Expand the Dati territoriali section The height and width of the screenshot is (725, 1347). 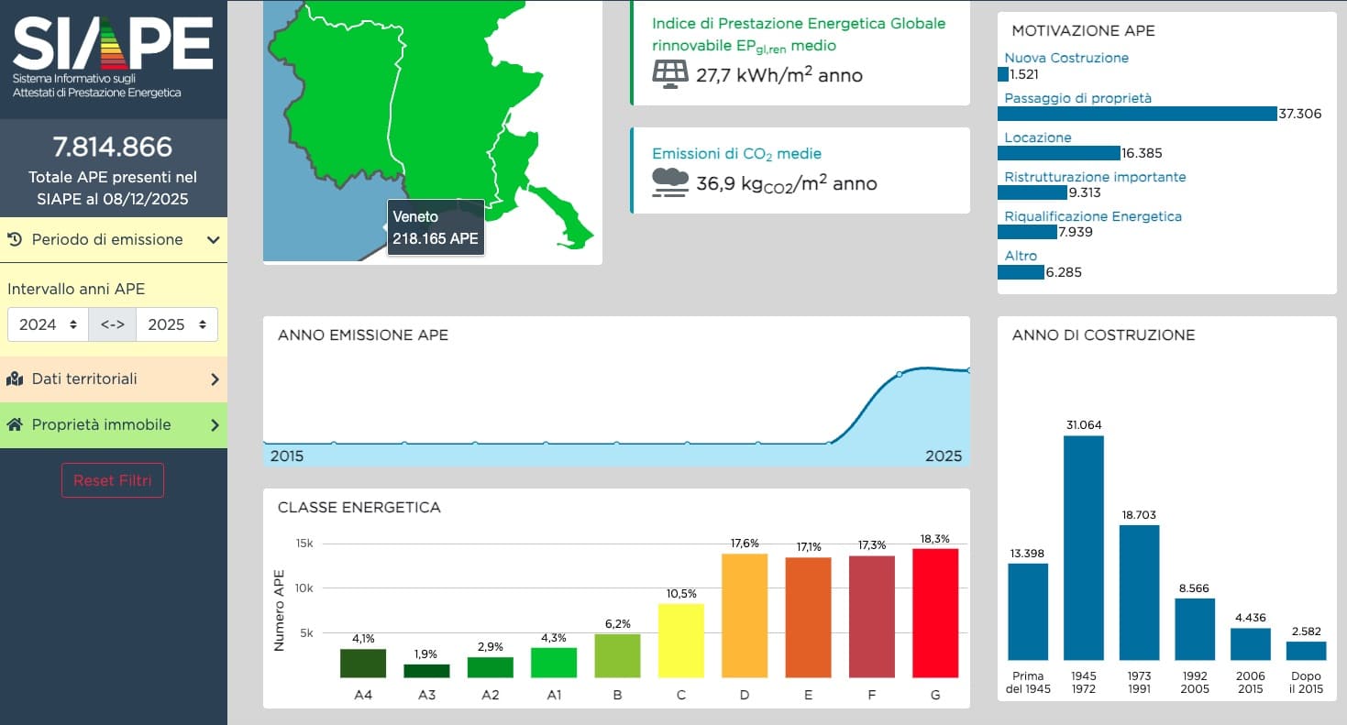coord(215,379)
